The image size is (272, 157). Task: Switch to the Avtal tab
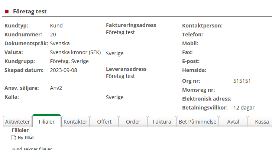coord(233,122)
